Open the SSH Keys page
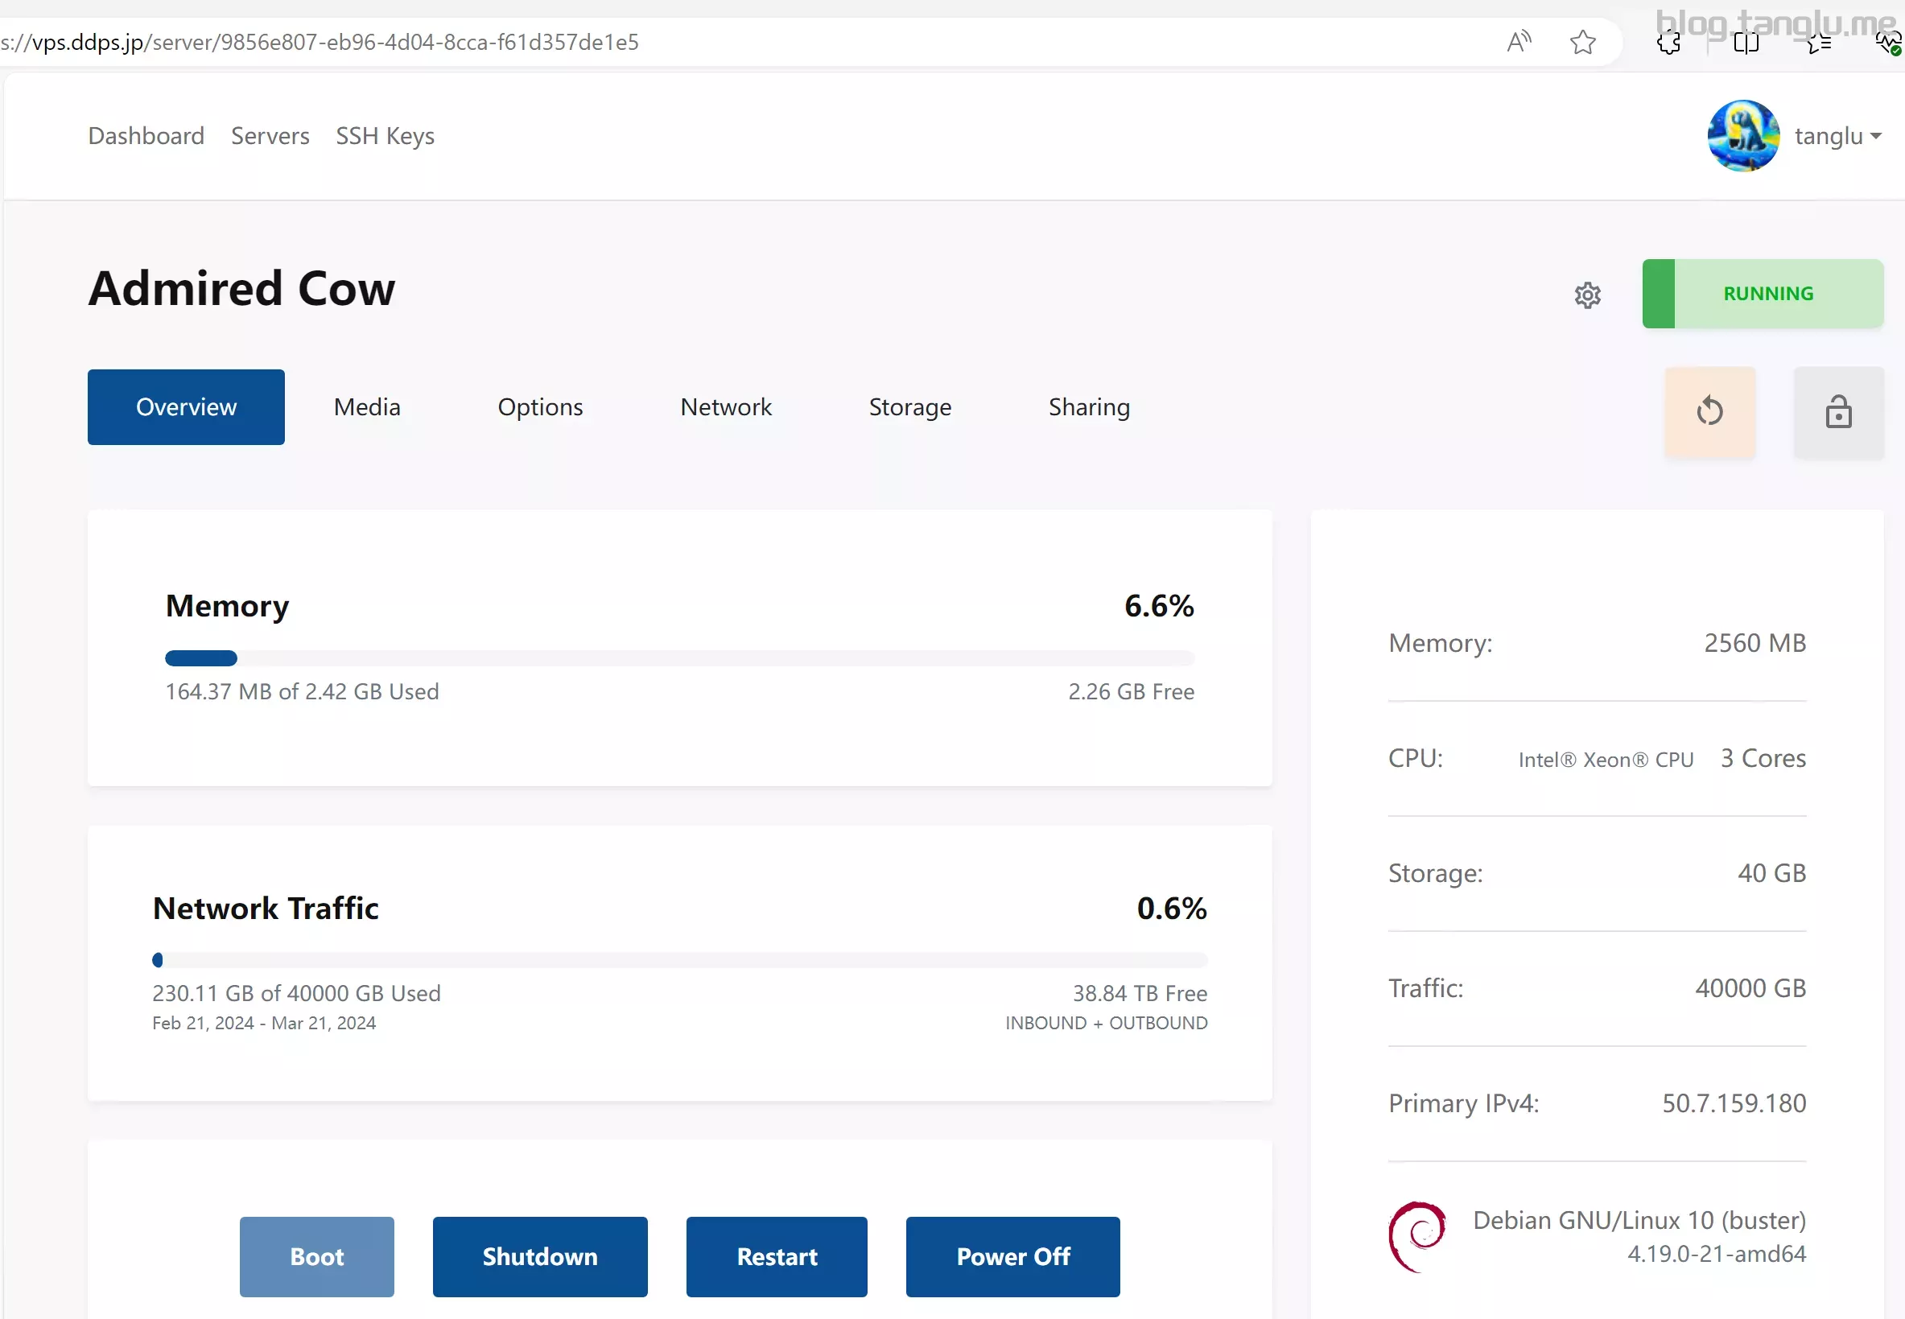The image size is (1905, 1319). [x=385, y=135]
